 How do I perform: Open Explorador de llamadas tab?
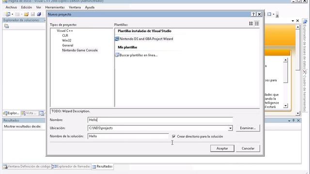(x=71, y=166)
